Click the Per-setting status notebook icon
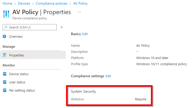This screenshot has height=108, width=194. (x=5, y=90)
